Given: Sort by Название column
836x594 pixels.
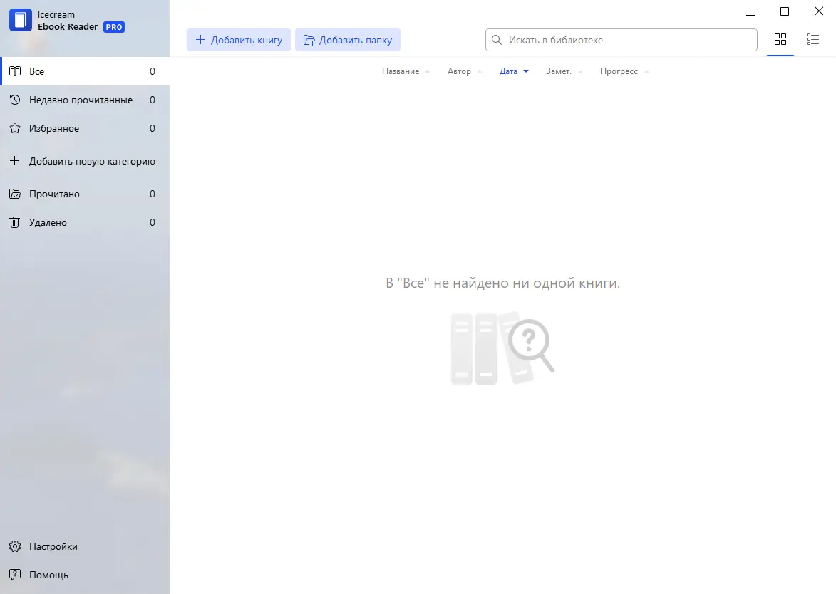Looking at the screenshot, I should tap(401, 71).
